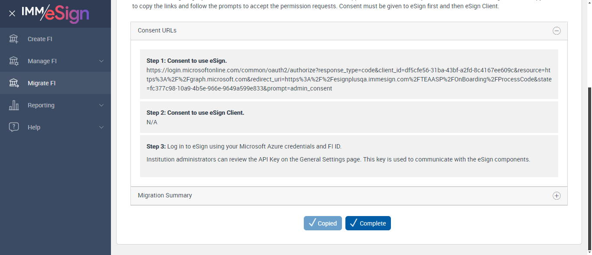This screenshot has width=592, height=255.
Task: Close sidebar with the X icon
Action: (12, 13)
